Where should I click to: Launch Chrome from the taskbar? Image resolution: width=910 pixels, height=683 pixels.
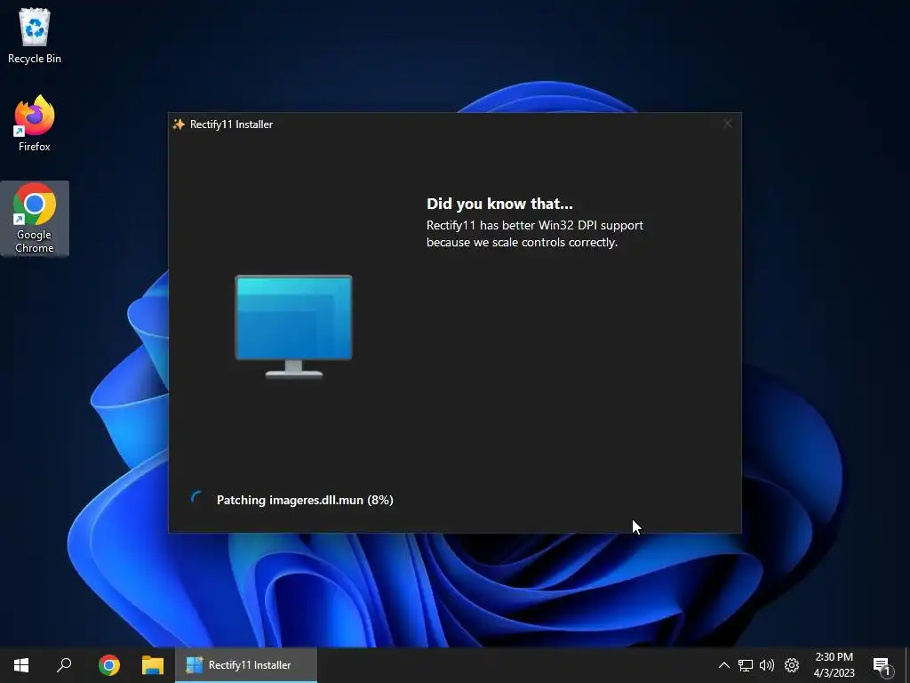click(x=108, y=665)
